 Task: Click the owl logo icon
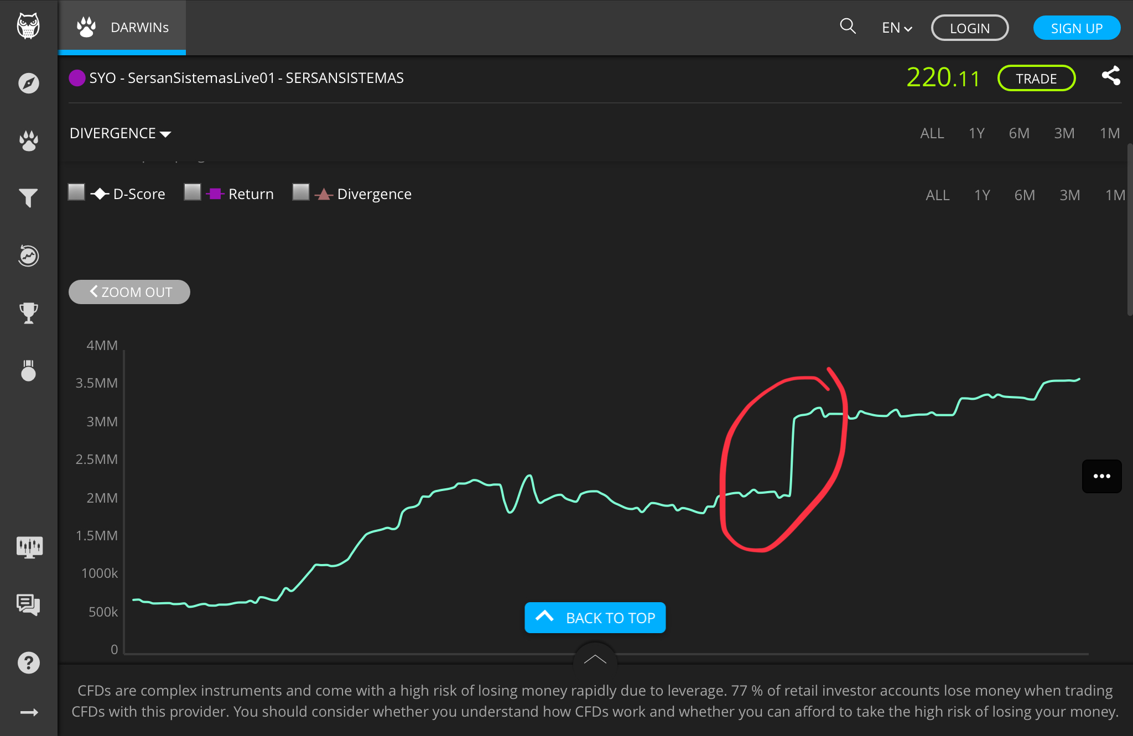[28, 25]
